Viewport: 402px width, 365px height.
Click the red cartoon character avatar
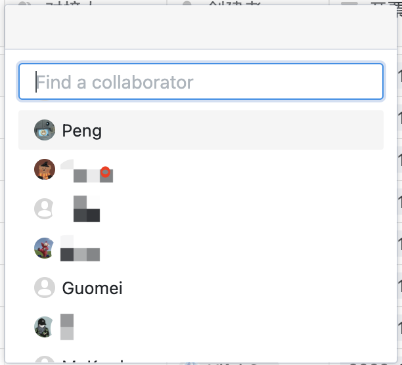click(44, 248)
